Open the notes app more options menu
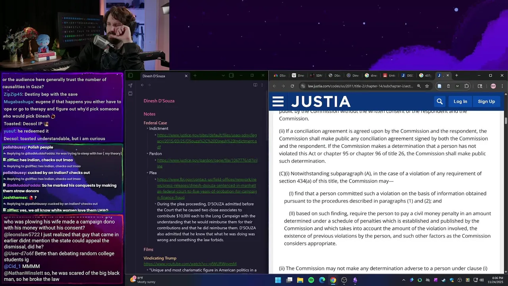508x286 pixels. (x=262, y=85)
